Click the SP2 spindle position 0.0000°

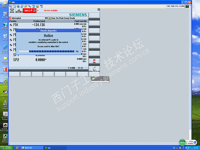click(x=41, y=60)
